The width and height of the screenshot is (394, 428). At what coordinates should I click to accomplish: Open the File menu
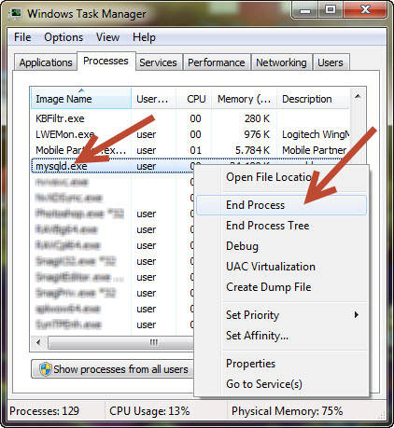click(x=22, y=37)
